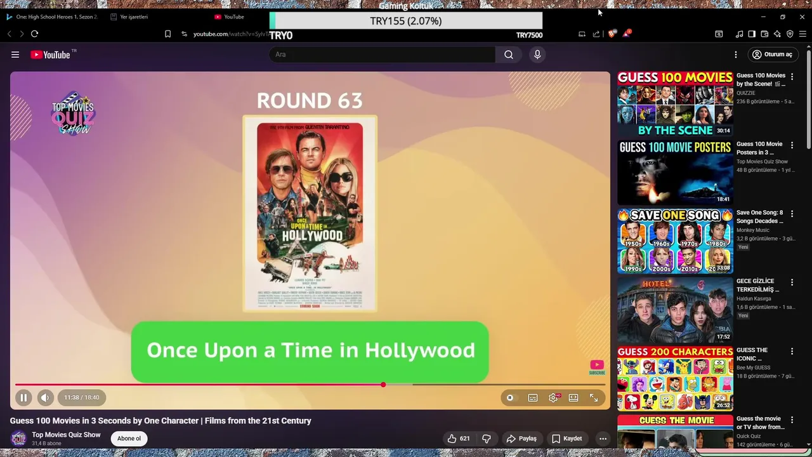Image resolution: width=812 pixels, height=457 pixels.
Task: Open options menu for Save One Song video
Action: click(792, 214)
